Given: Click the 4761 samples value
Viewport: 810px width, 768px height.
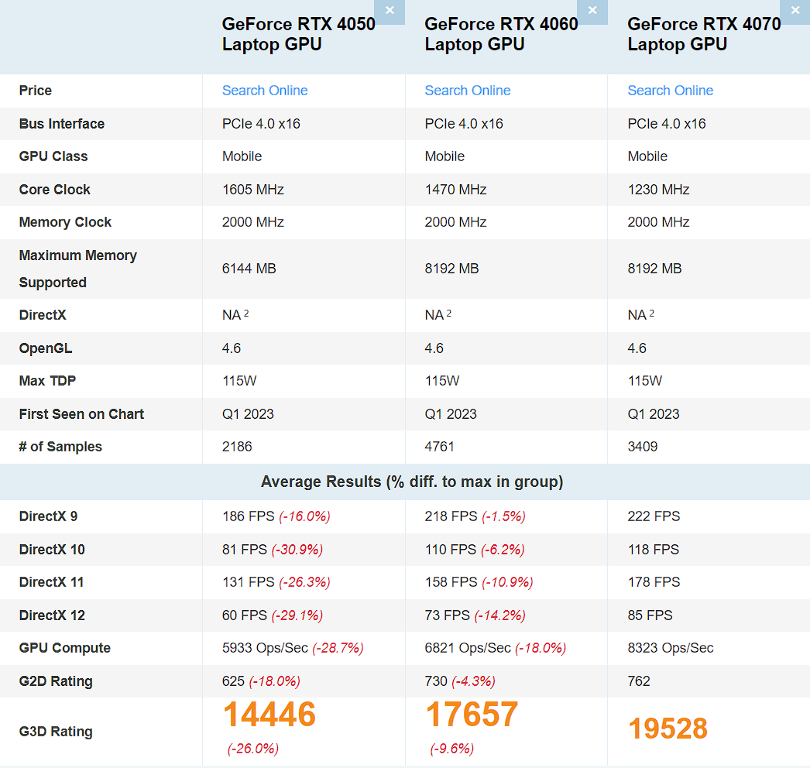Looking at the screenshot, I should [439, 447].
